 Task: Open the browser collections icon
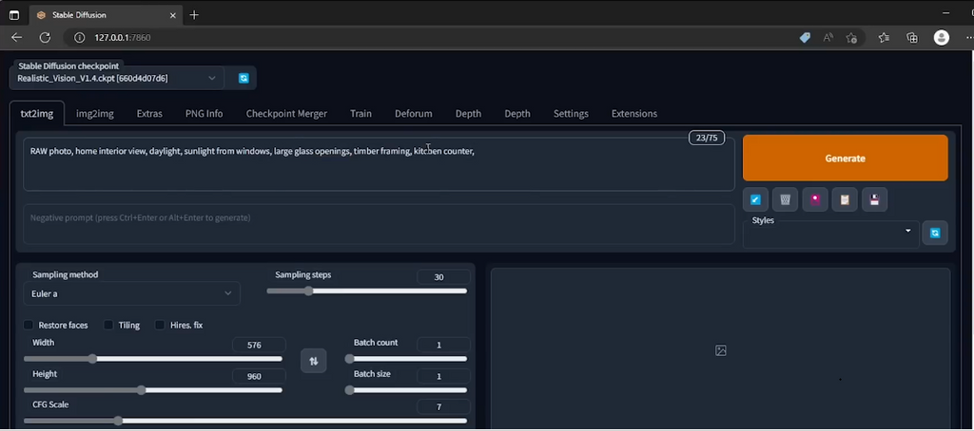(x=912, y=38)
